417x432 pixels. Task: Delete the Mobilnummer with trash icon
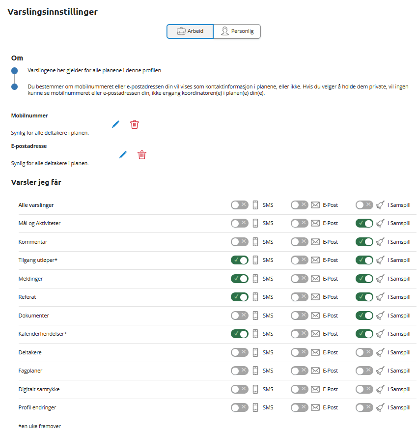point(135,124)
